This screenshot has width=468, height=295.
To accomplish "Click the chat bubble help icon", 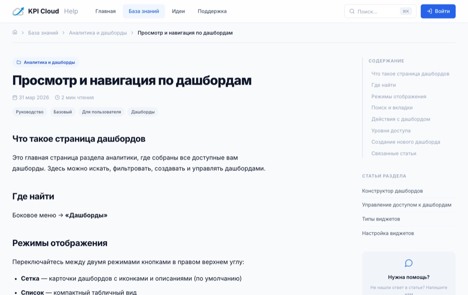I will coord(409,263).
